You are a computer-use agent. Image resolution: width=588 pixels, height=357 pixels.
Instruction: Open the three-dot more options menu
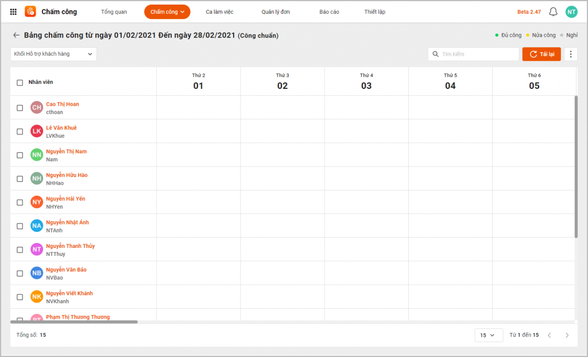[x=570, y=54]
